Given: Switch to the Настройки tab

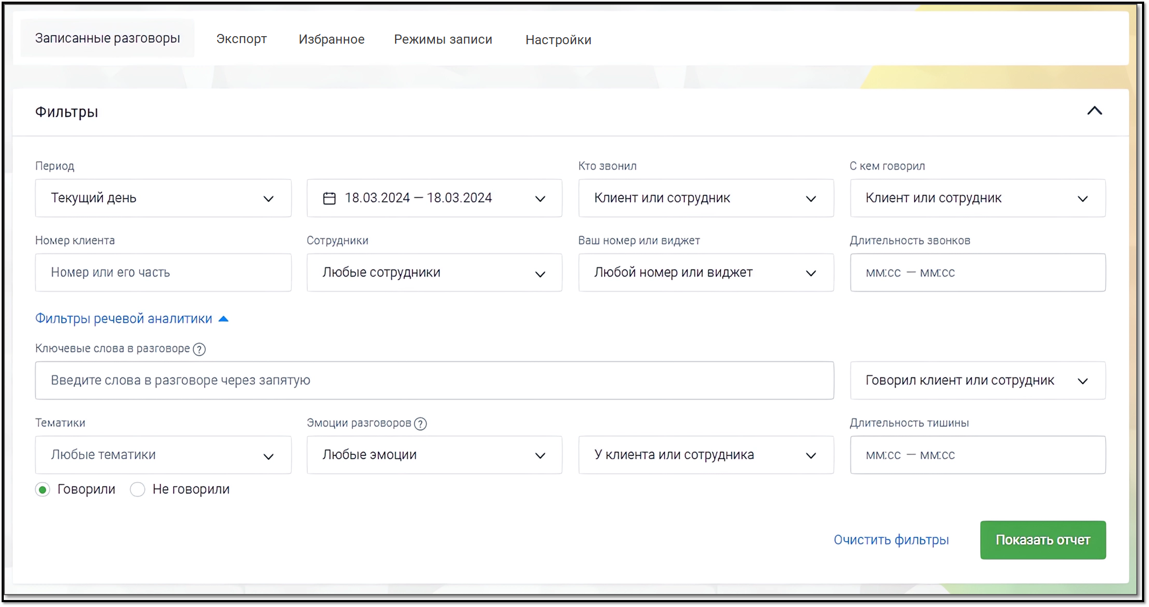Looking at the screenshot, I should [x=558, y=40].
